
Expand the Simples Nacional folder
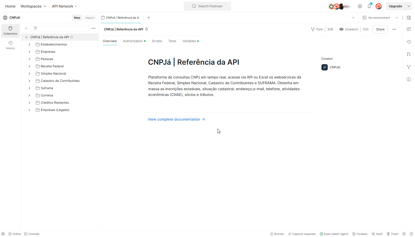(x=29, y=74)
